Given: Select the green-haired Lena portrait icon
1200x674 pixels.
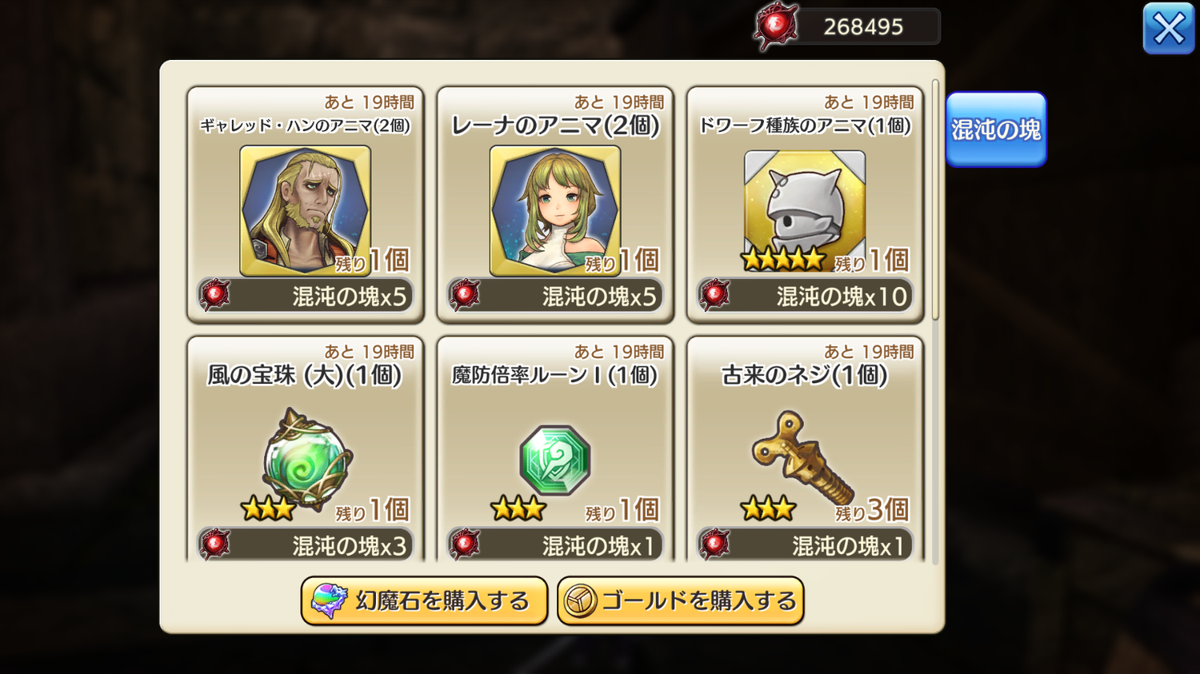Looking at the screenshot, I should pos(555,210).
